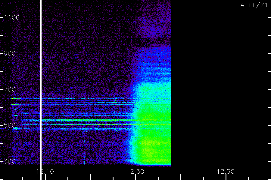Click the white vertical time cursor line
The image size is (271, 180).
tap(41, 90)
